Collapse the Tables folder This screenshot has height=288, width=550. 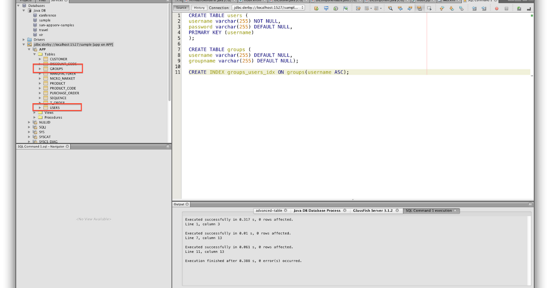click(34, 54)
